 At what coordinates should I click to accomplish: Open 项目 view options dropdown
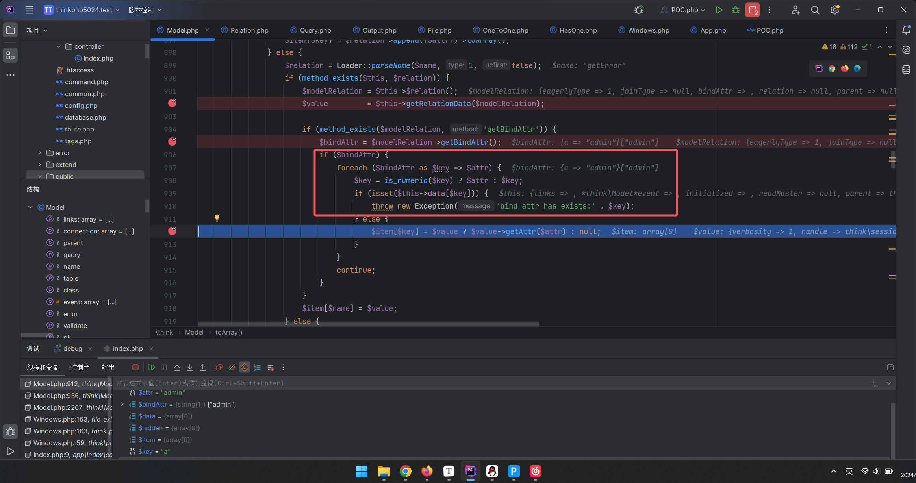click(x=37, y=30)
